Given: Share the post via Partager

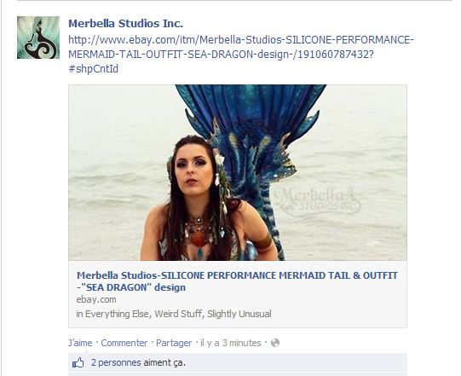Looking at the screenshot, I should click(x=174, y=343).
